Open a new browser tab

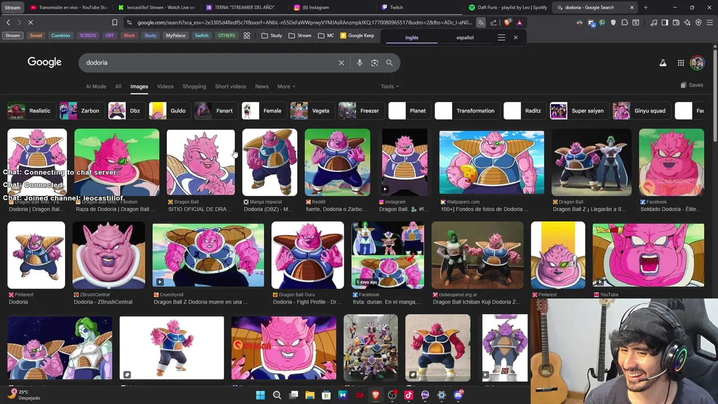click(646, 7)
